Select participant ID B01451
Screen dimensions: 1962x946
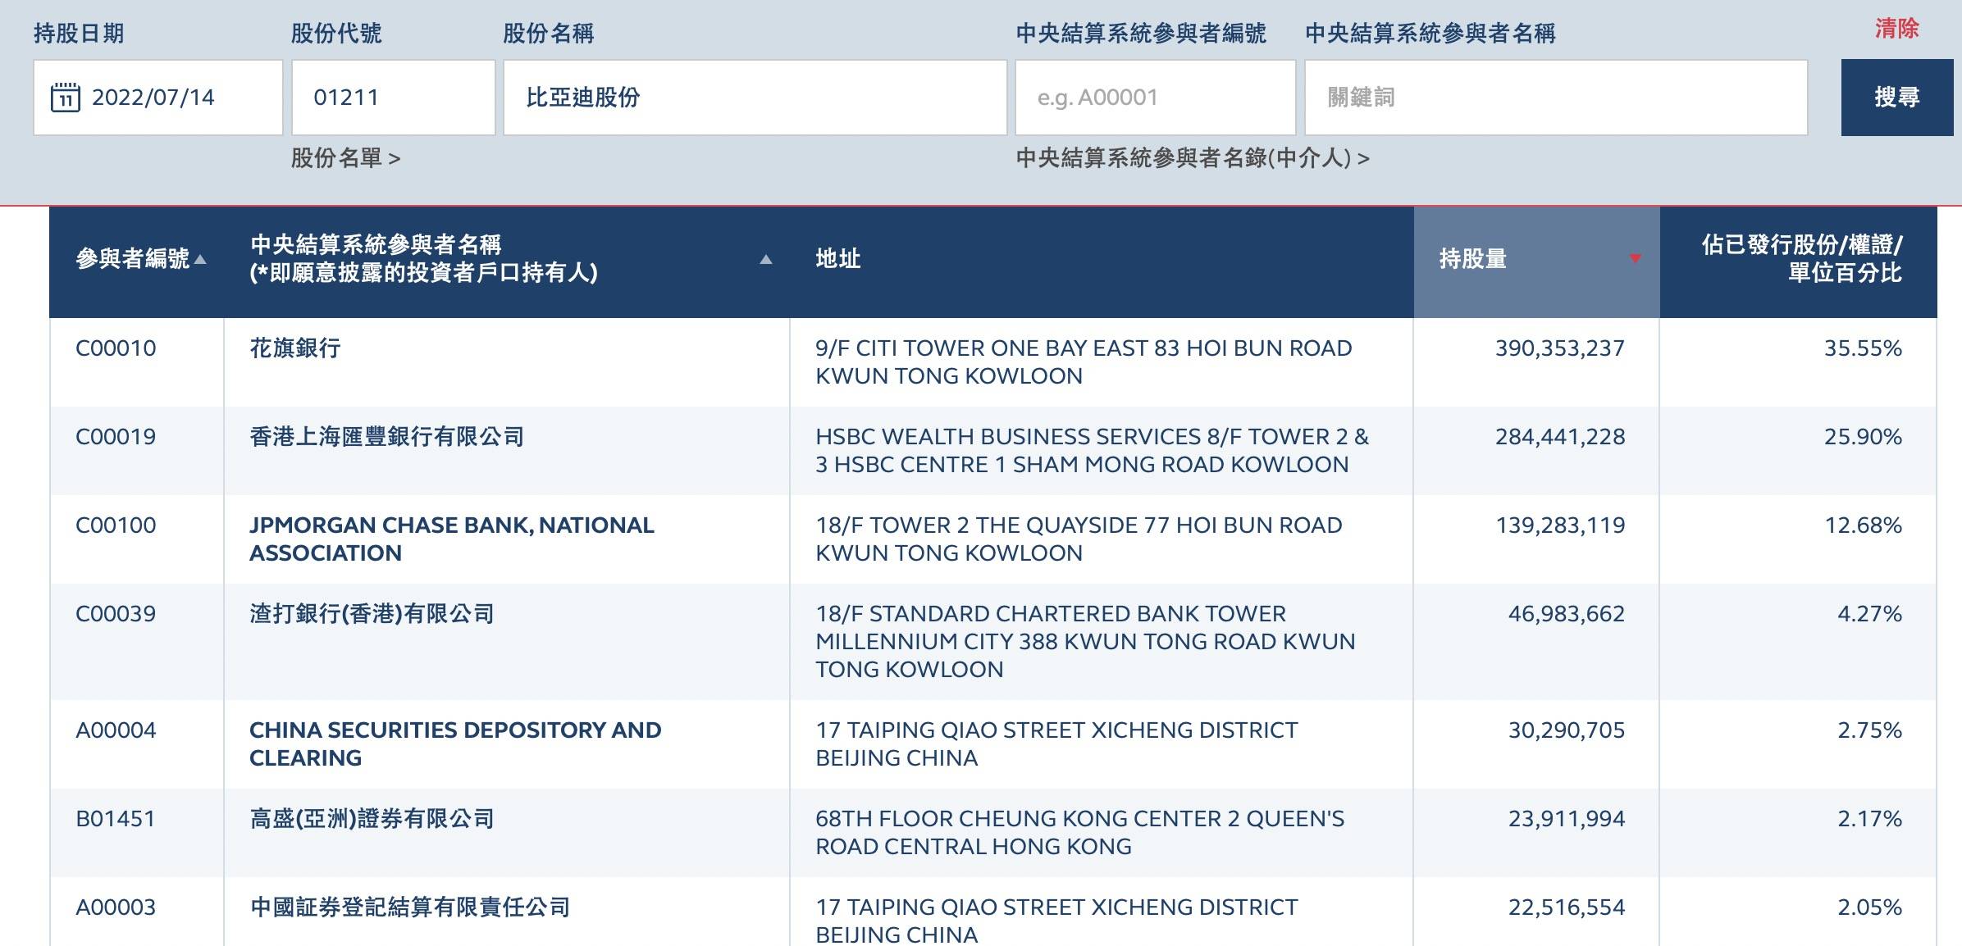point(116,819)
